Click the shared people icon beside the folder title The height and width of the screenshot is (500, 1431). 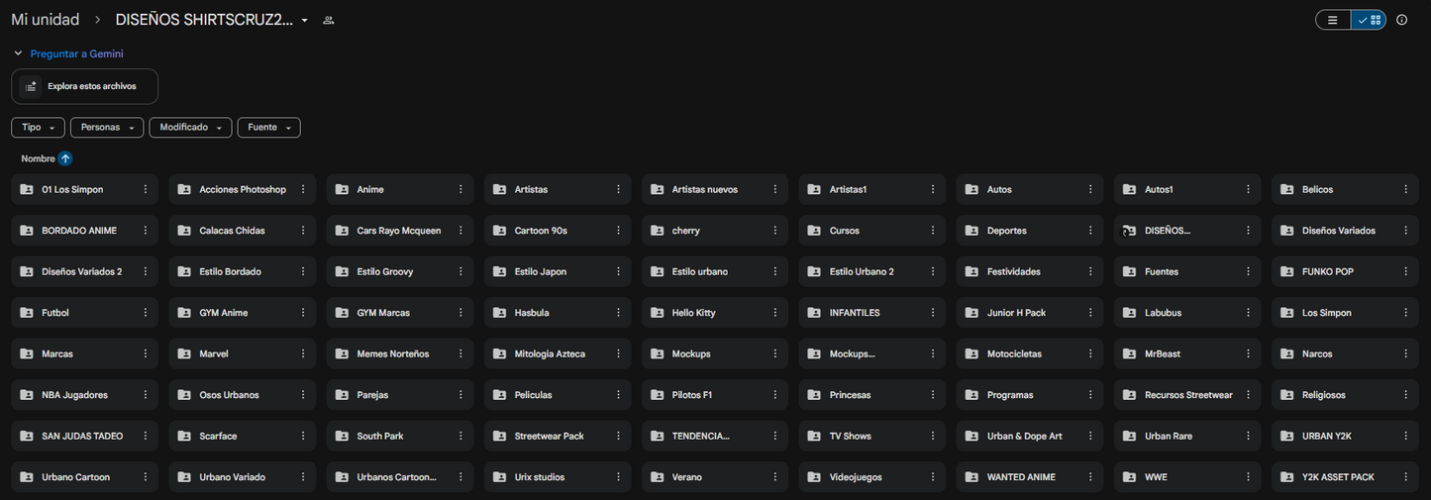329,20
